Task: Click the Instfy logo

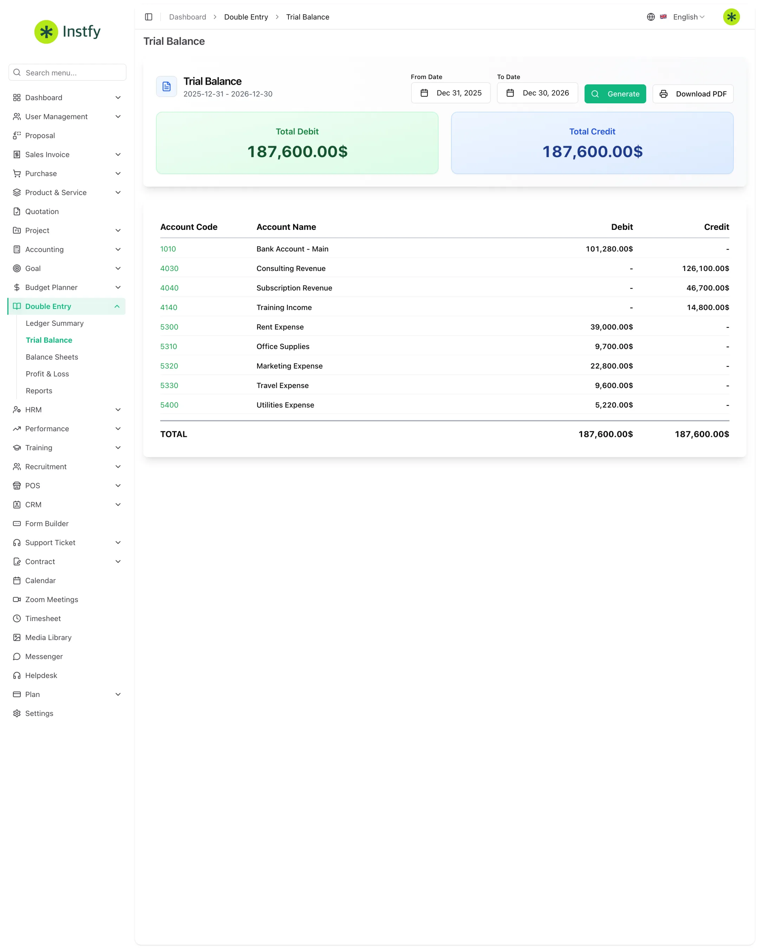Action: click(x=67, y=31)
